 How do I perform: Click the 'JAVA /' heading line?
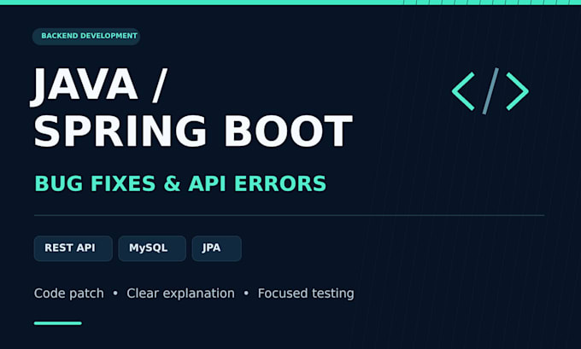coord(98,86)
